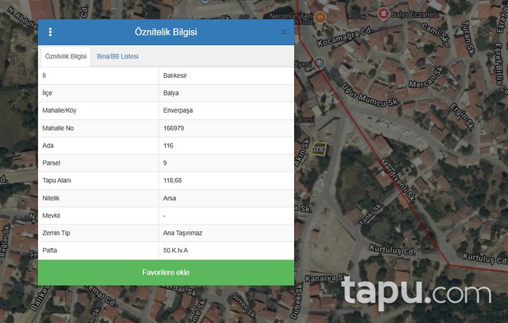Click the Pafta value 50.K.Iv.A

(175, 251)
